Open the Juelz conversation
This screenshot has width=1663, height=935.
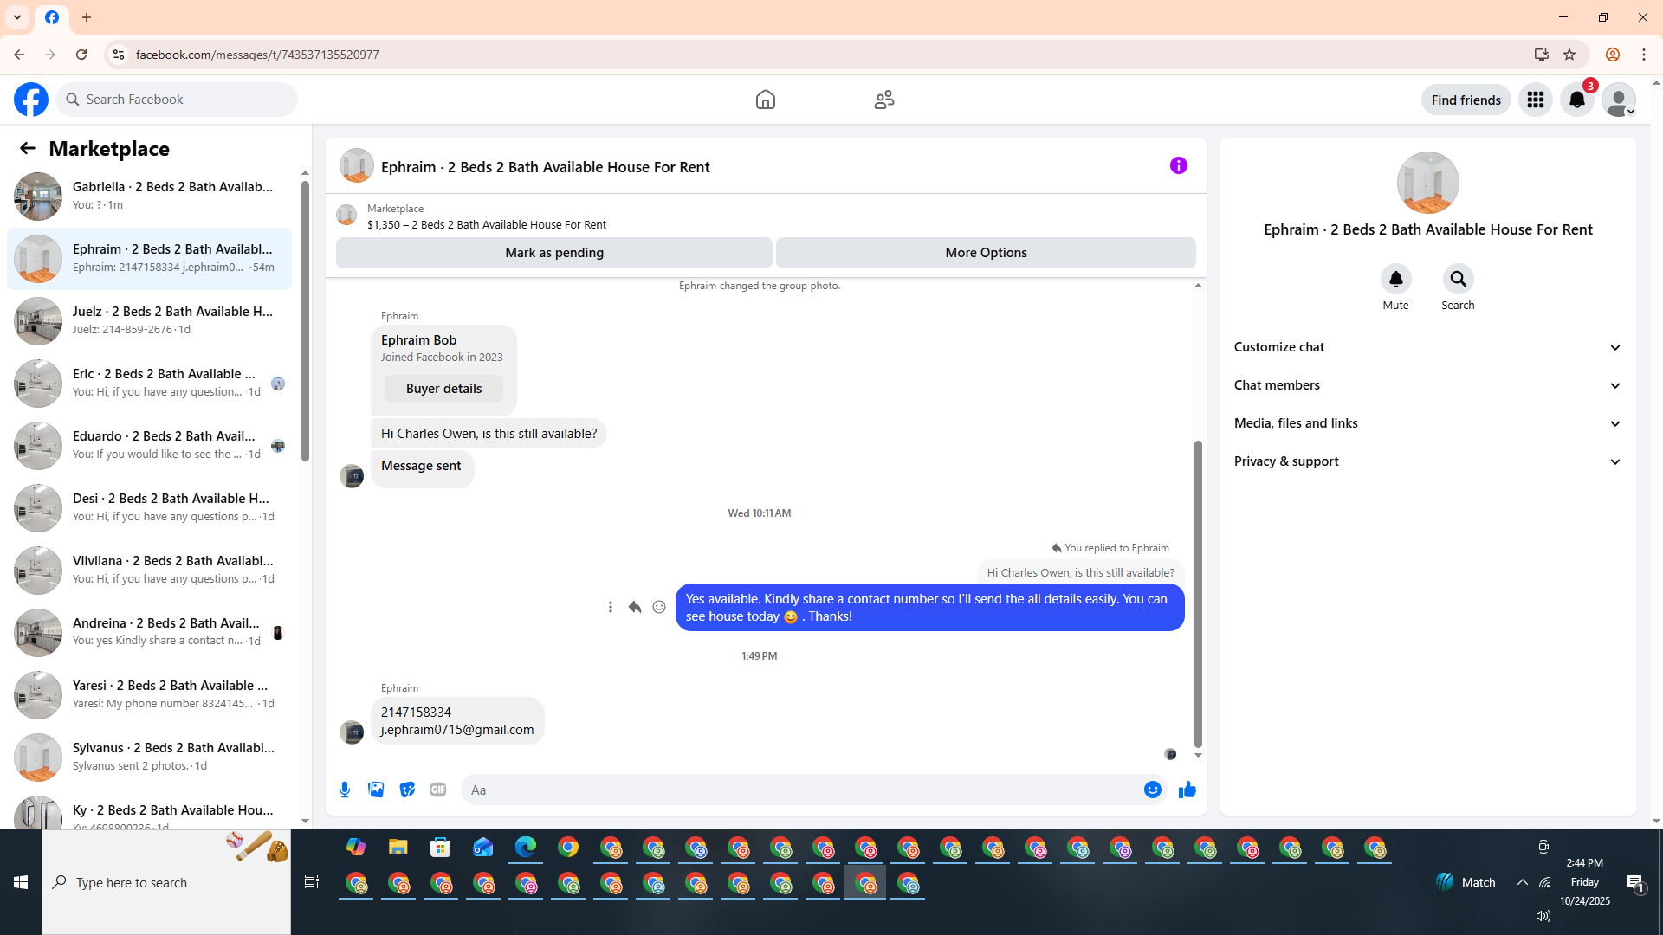tap(149, 321)
